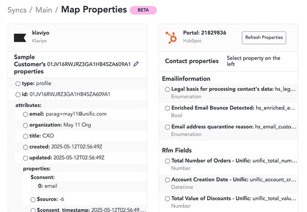Select Email address quarantine reason property

pos(168,127)
